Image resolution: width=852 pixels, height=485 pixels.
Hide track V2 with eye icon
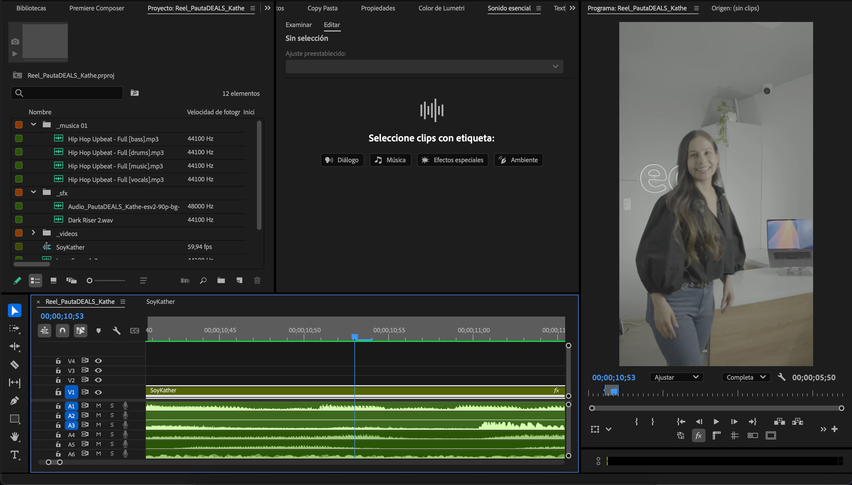coord(98,380)
